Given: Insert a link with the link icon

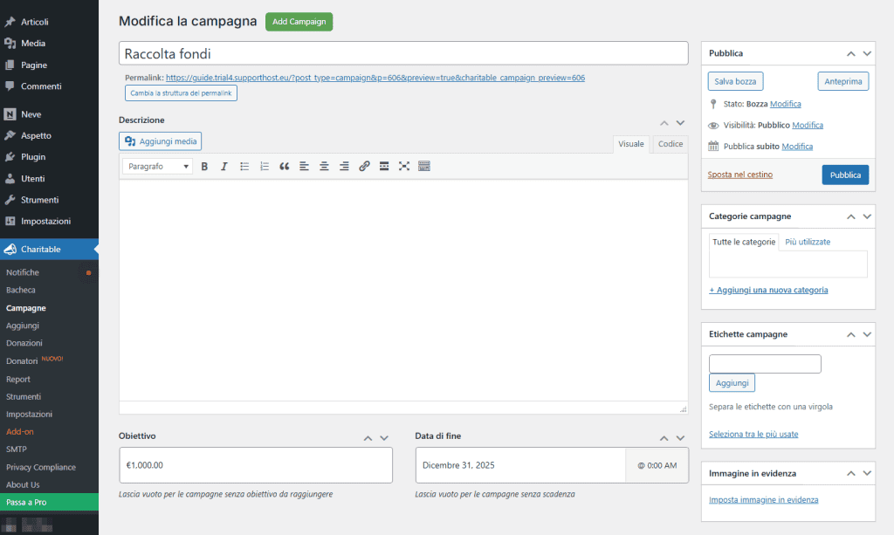Looking at the screenshot, I should 364,166.
